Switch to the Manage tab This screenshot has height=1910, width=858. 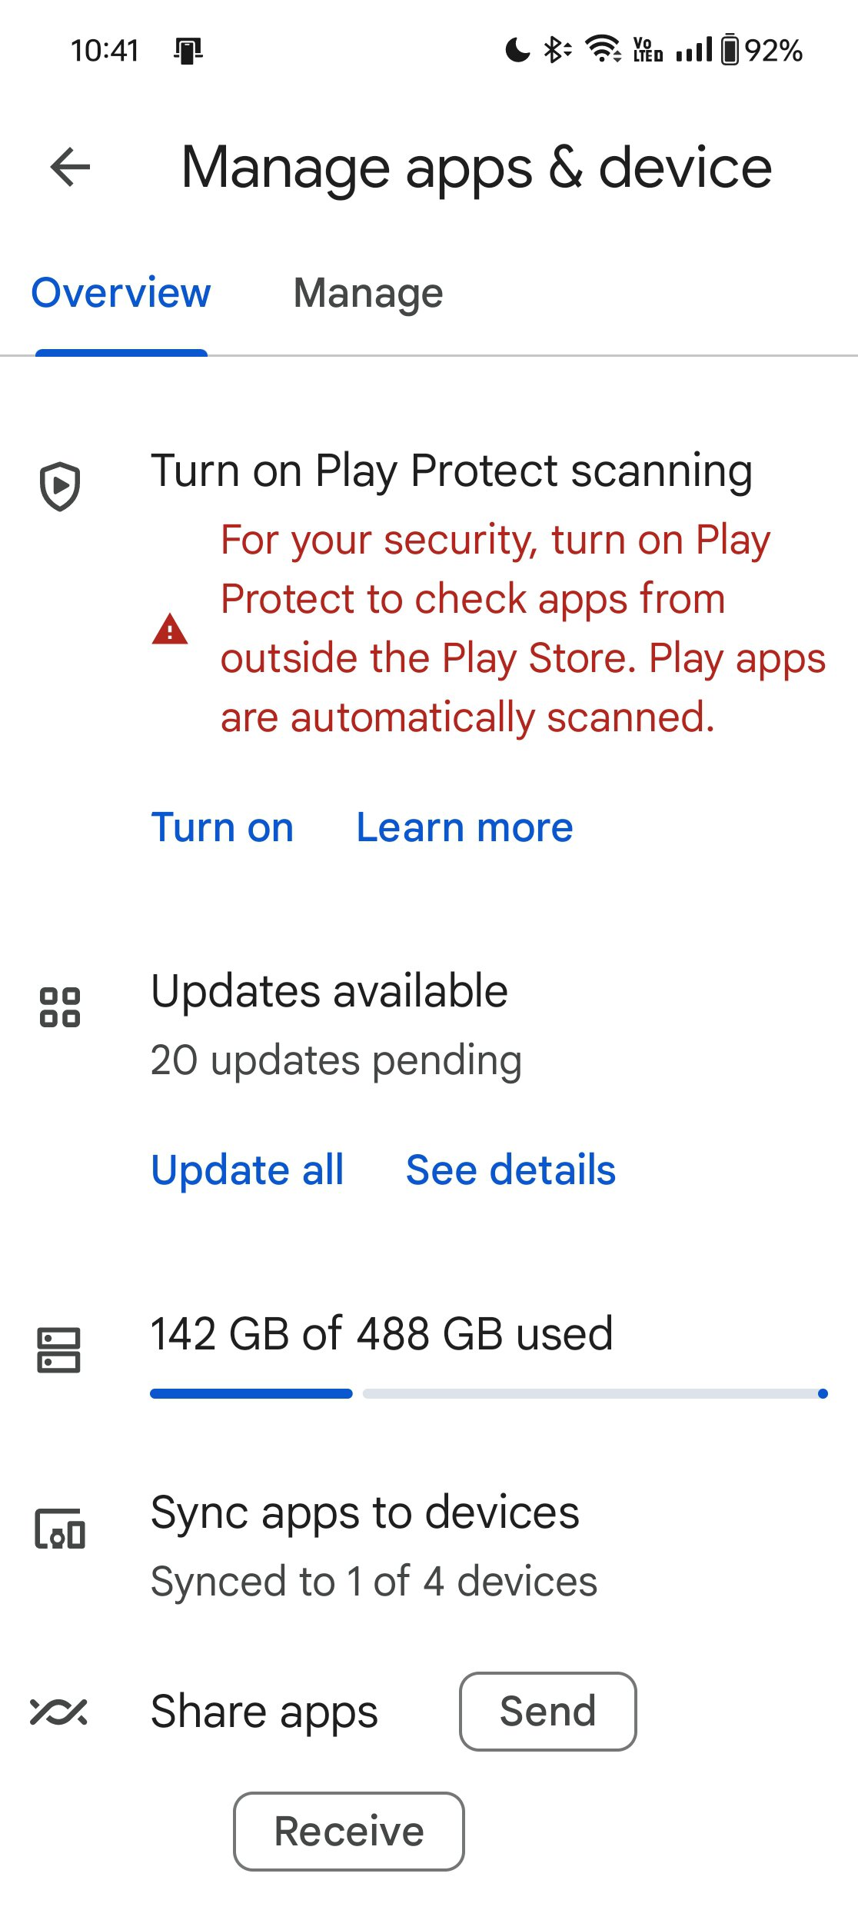[x=368, y=293]
